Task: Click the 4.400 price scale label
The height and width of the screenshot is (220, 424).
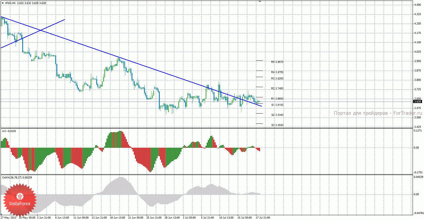Action: pyautogui.click(x=417, y=5)
